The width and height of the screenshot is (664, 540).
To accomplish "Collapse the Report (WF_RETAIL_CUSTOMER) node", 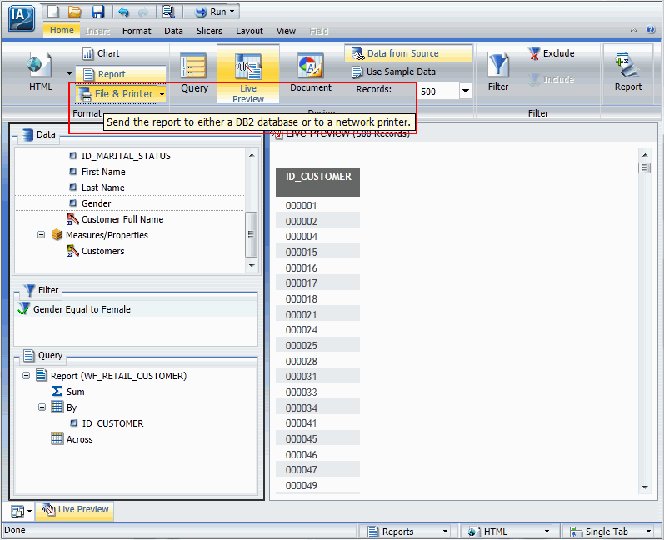I will coord(27,375).
